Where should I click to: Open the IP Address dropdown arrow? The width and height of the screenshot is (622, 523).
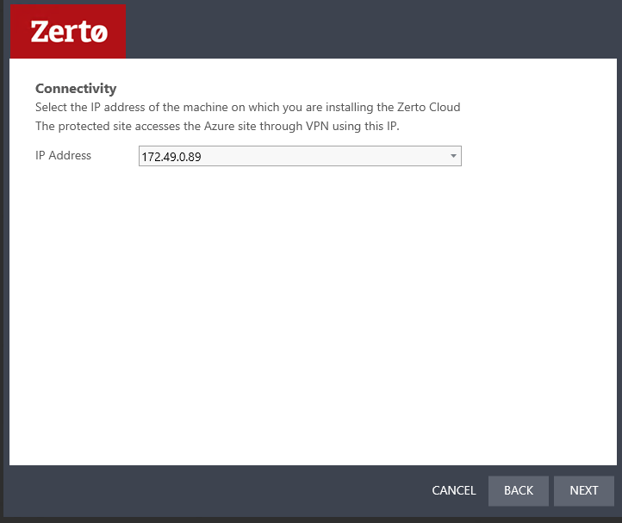tap(453, 156)
